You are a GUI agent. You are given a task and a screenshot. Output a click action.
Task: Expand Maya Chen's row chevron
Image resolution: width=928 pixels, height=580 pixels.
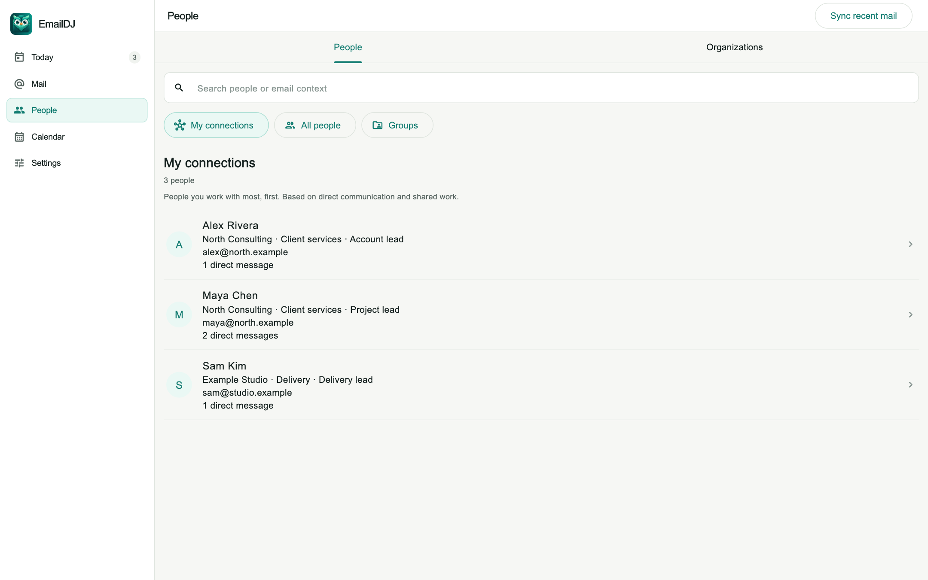coord(910,314)
